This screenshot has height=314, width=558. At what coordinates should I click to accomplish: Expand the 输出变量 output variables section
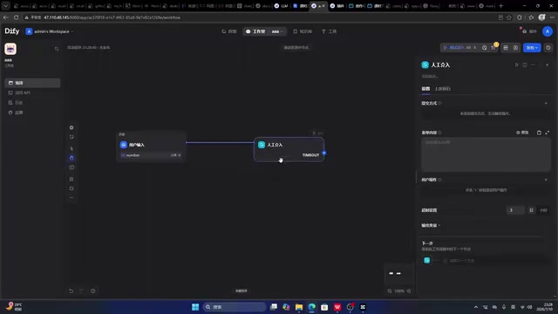tap(431, 225)
